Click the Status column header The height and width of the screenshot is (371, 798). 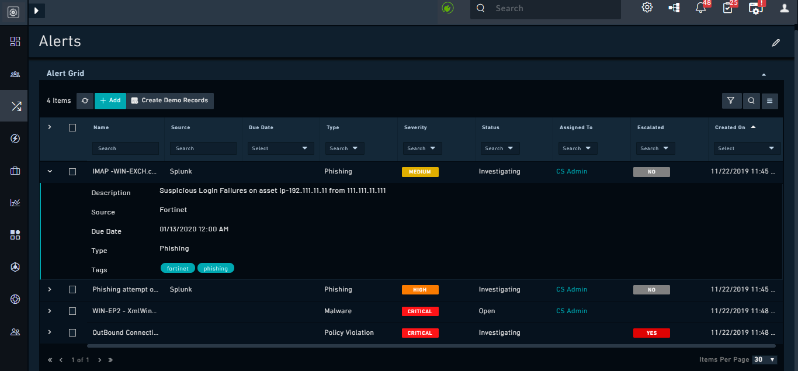point(491,127)
